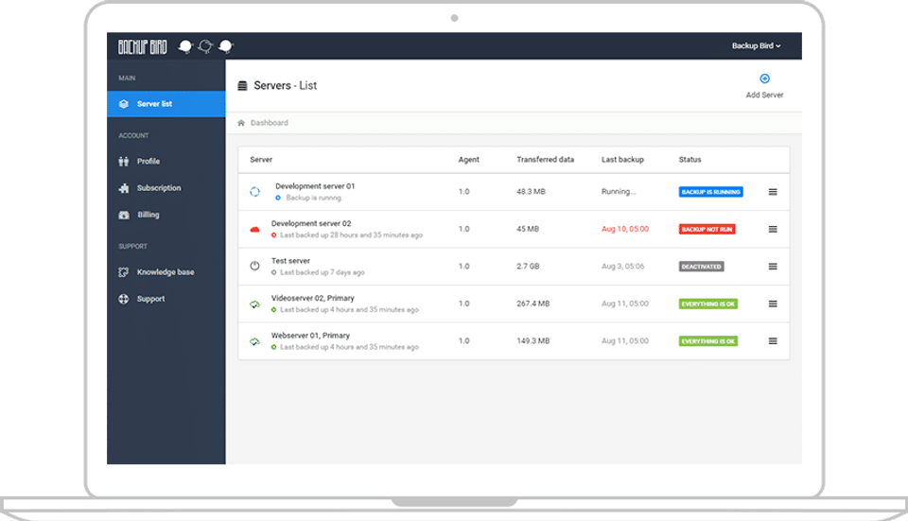Open the Backup Bird account dropdown

(756, 45)
